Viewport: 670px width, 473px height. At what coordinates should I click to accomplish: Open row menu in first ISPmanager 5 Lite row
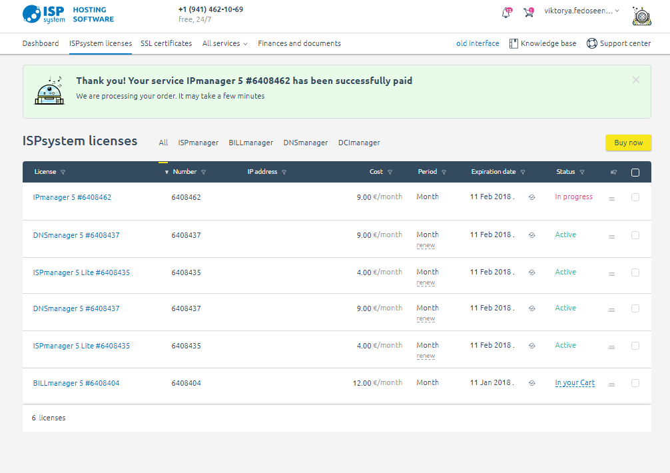click(x=611, y=274)
